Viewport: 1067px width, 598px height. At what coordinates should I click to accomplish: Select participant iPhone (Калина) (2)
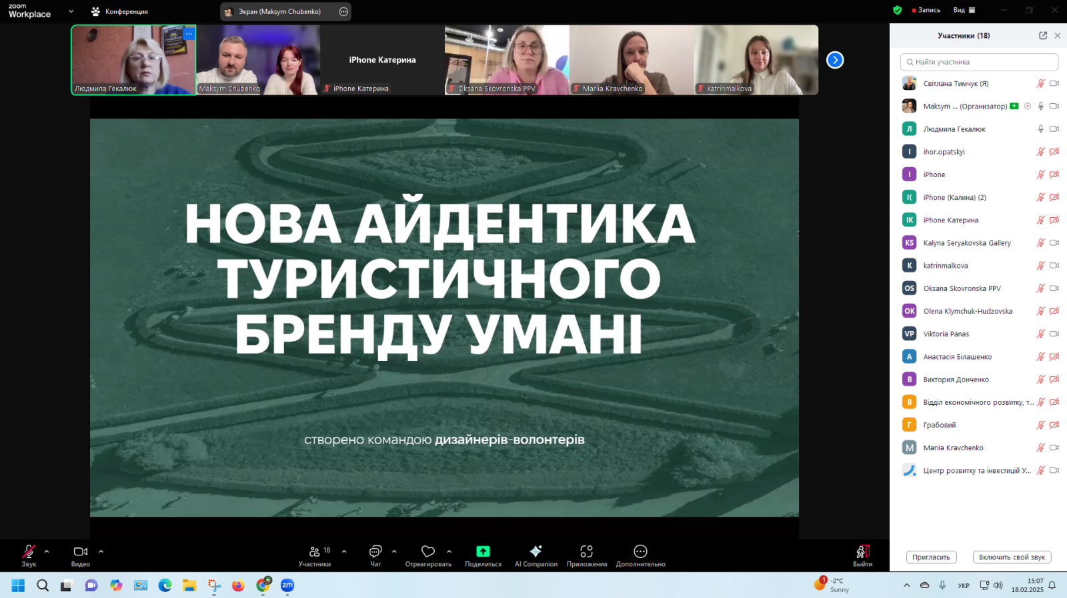click(979, 197)
